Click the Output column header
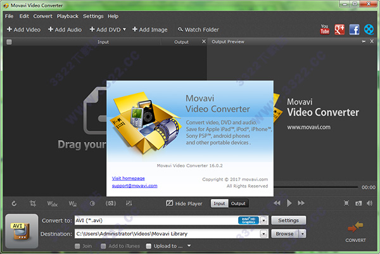Image resolution: width=380 pixels, height=254 pixels. (181, 42)
